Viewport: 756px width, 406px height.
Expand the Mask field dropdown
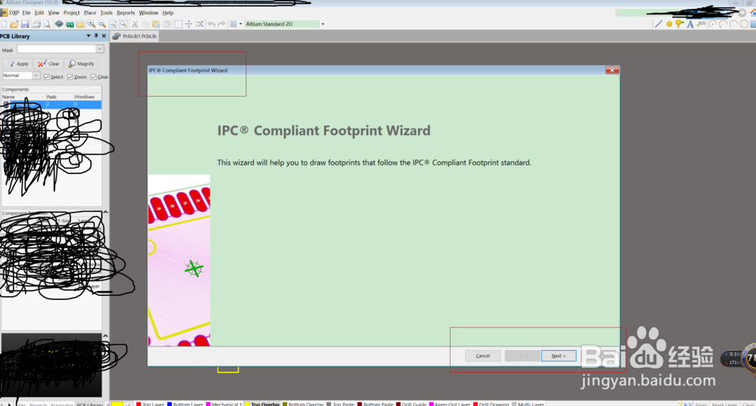pyautogui.click(x=99, y=49)
